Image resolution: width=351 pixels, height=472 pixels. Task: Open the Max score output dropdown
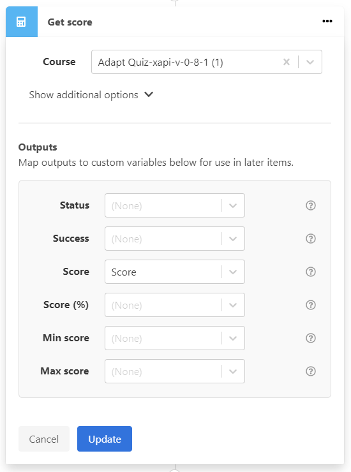click(175, 371)
